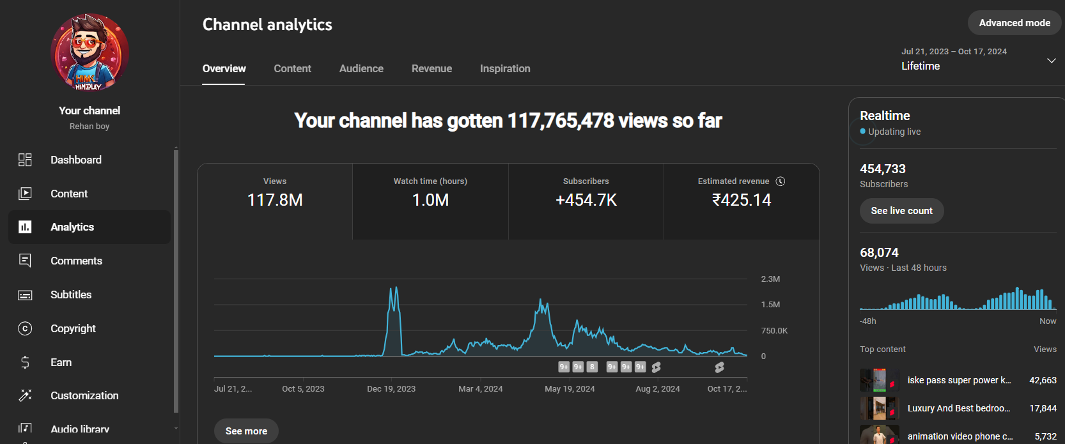Open 'iske pass super power k...' video title

pyautogui.click(x=959, y=380)
